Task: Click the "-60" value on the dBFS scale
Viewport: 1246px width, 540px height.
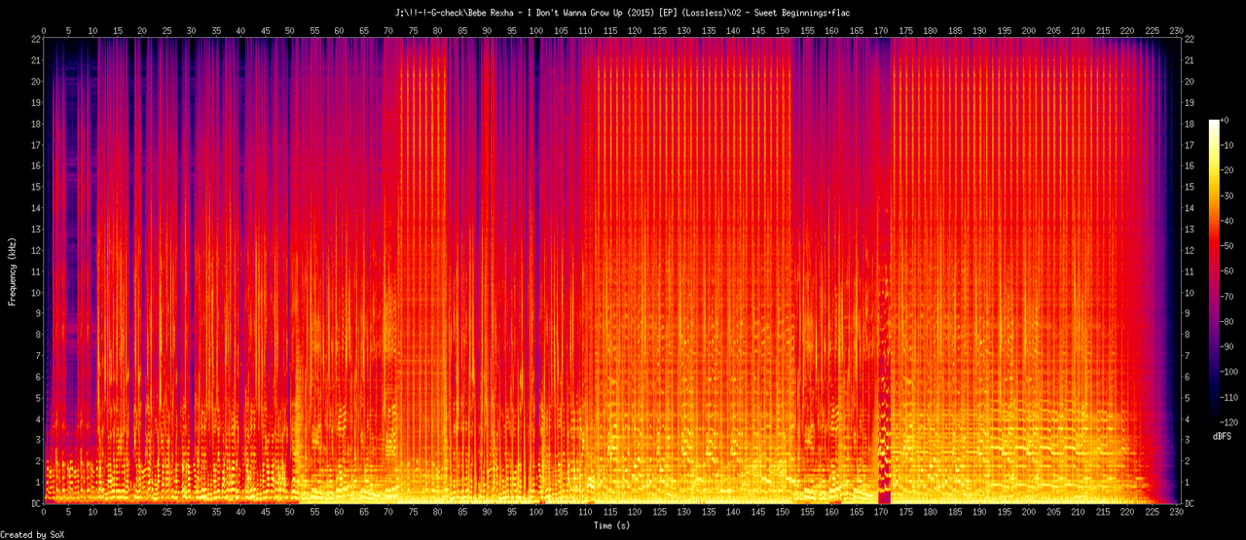Action: [1228, 271]
